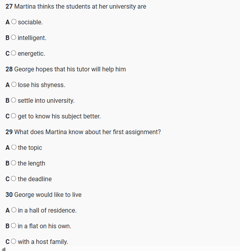The width and height of the screenshot is (240, 251).
Task: Click bold letter C beside 'with a host family.'
Action: (x=8, y=242)
